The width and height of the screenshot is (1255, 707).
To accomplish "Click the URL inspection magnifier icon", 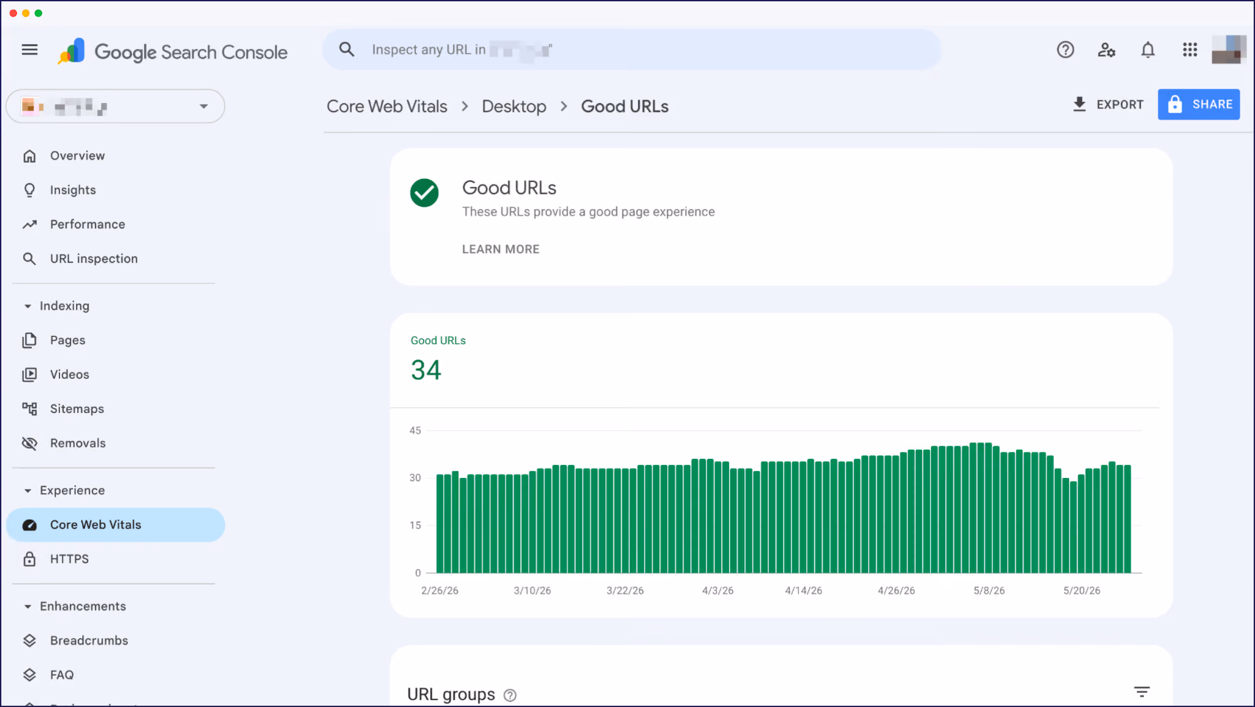I will coord(29,259).
